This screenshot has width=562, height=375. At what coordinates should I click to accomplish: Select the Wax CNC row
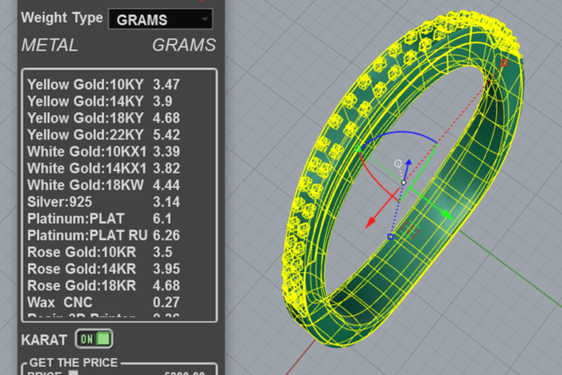click(119, 303)
